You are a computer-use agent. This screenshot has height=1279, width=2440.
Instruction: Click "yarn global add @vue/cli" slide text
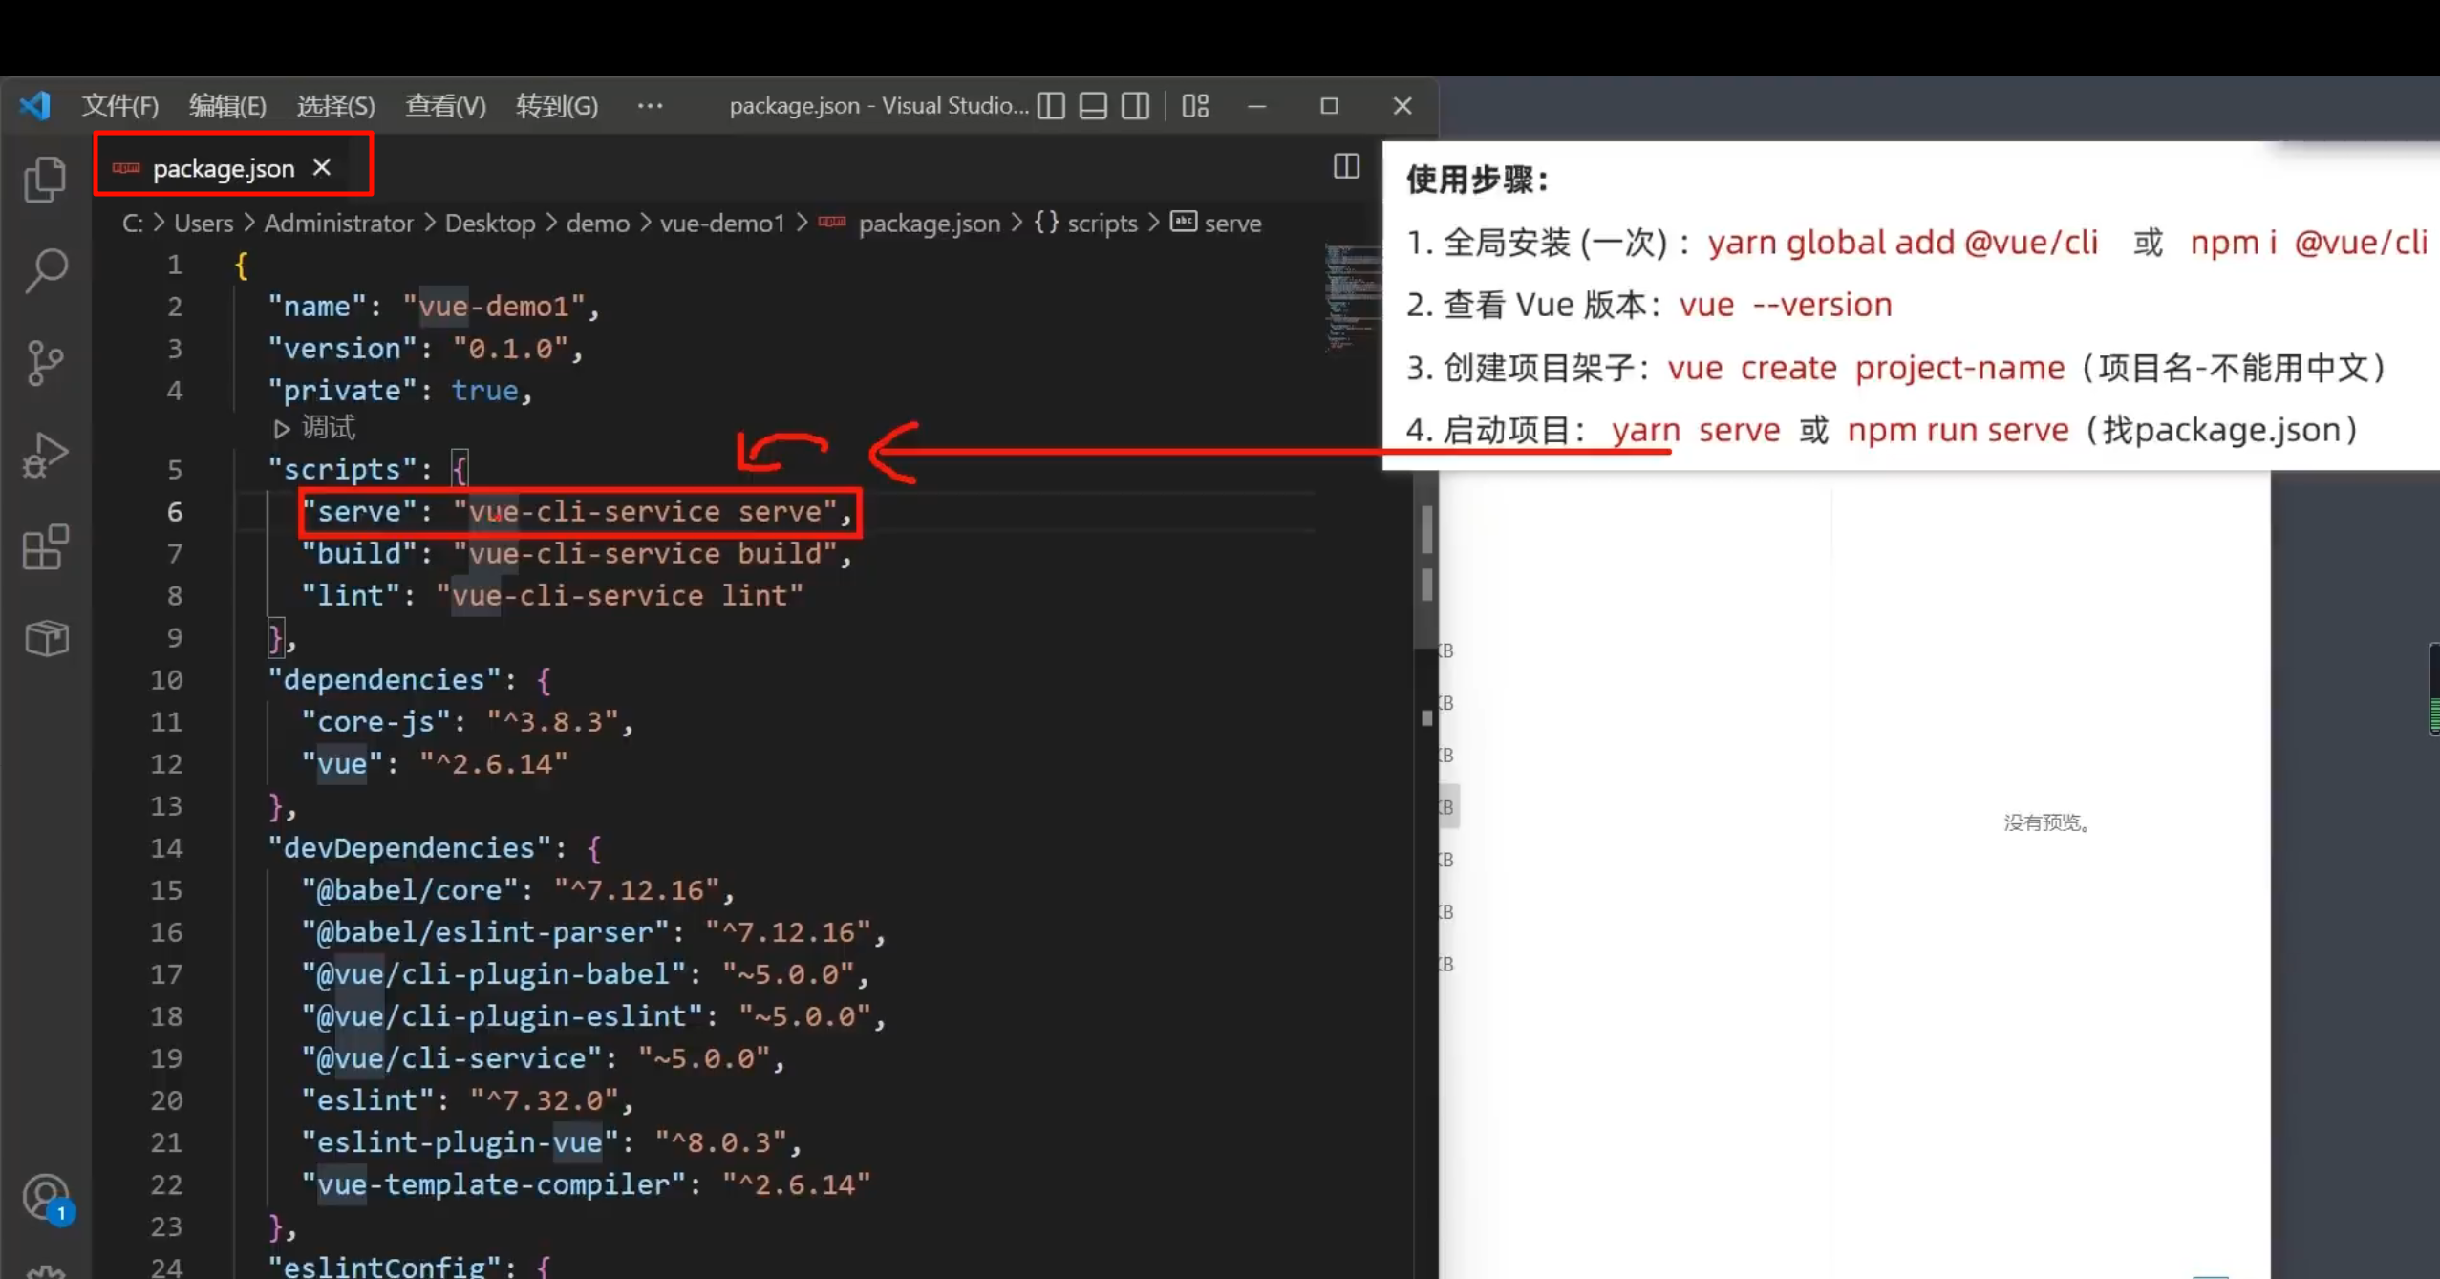coord(1902,243)
